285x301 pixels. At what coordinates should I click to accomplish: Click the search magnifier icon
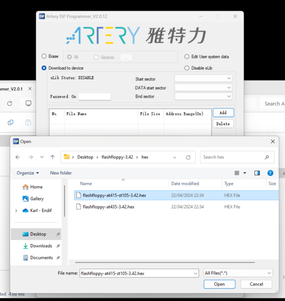point(267,158)
